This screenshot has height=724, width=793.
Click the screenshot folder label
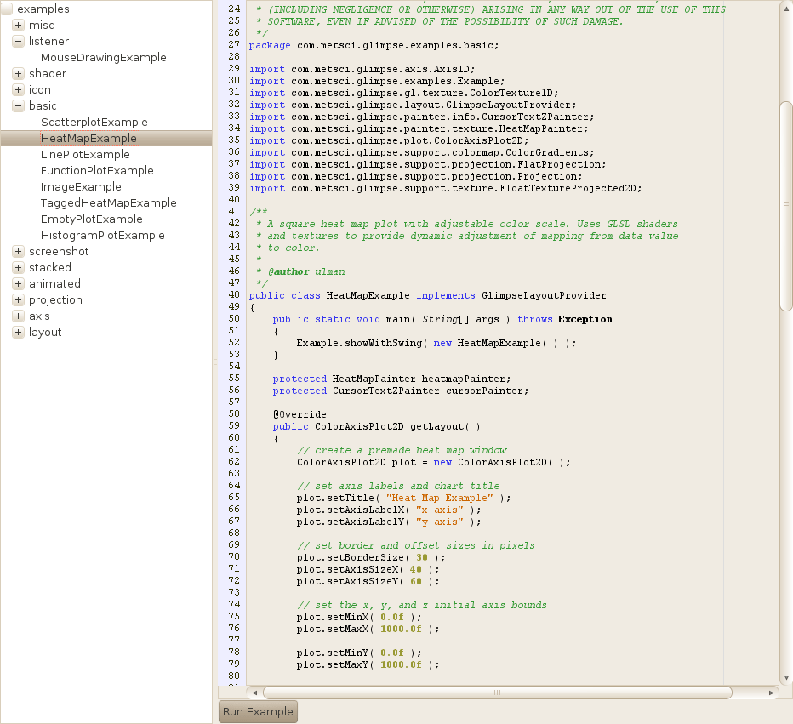point(59,252)
